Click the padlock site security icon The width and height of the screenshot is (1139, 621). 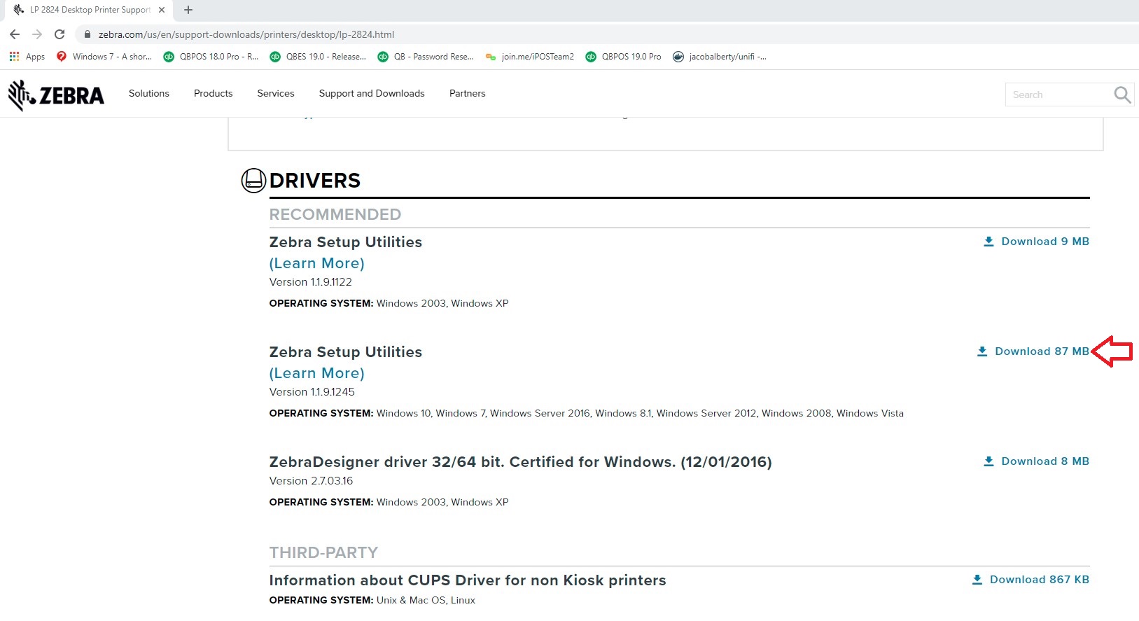pos(88,34)
